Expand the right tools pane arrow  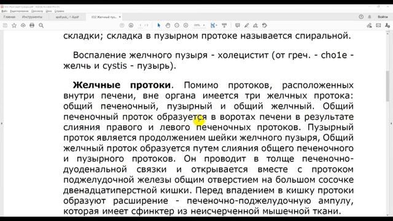pos(392,123)
